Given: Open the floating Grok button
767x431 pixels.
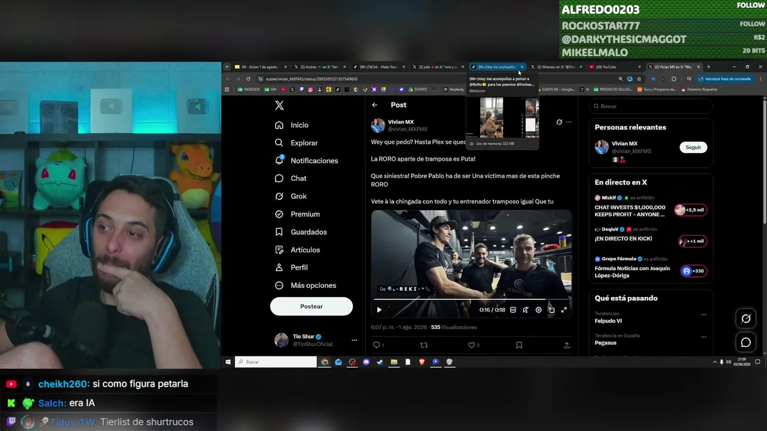Looking at the screenshot, I should tap(746, 319).
